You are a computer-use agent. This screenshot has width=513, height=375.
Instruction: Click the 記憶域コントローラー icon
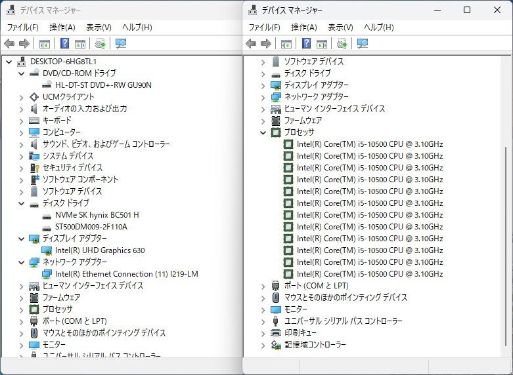(276, 345)
